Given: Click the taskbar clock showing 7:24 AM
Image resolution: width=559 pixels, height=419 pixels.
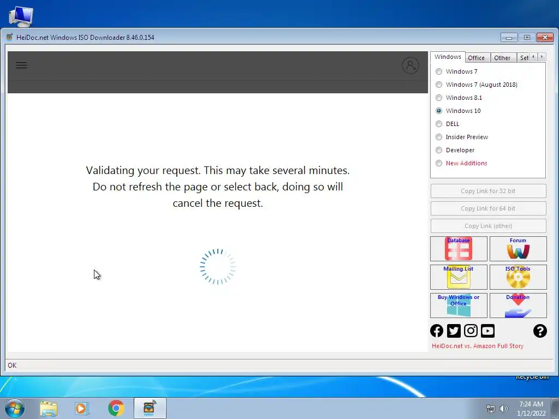Looking at the screenshot, I should point(531,409).
